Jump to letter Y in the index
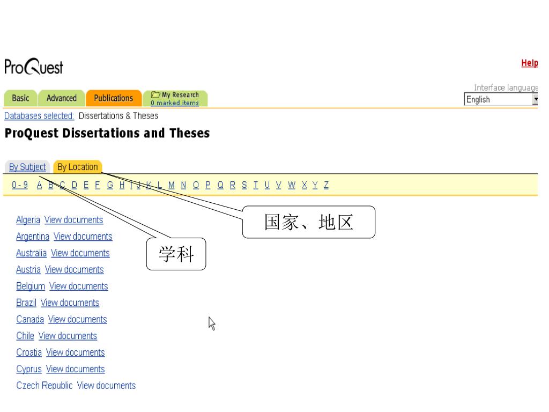 (x=315, y=185)
